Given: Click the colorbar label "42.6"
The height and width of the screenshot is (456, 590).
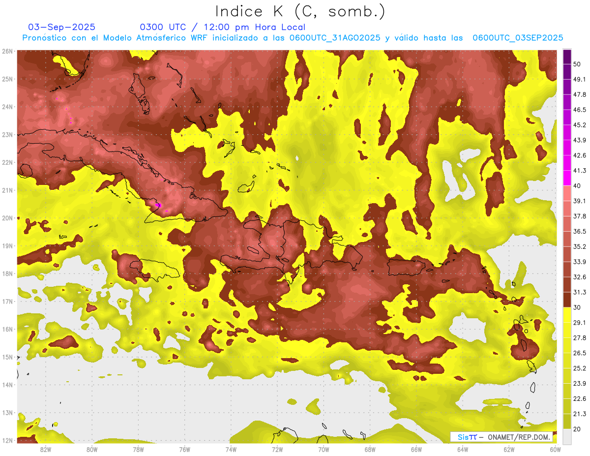Looking at the screenshot, I should click(x=580, y=155).
